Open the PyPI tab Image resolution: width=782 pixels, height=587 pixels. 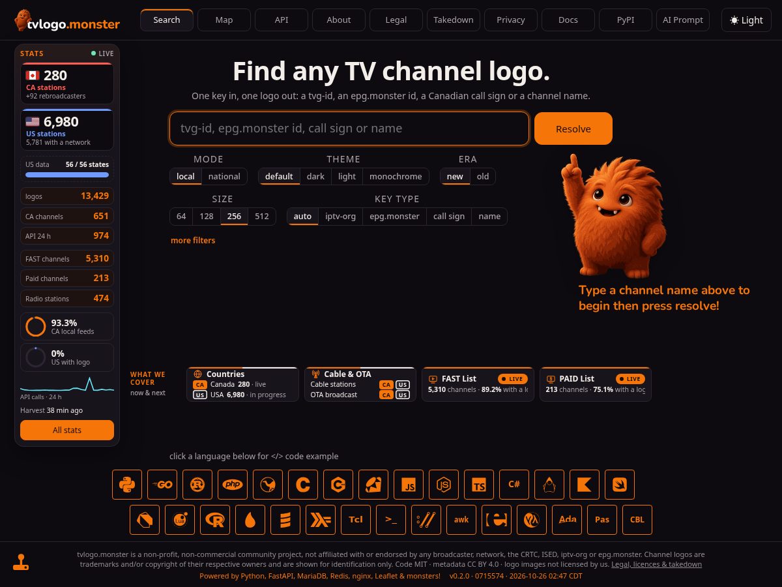pos(626,20)
